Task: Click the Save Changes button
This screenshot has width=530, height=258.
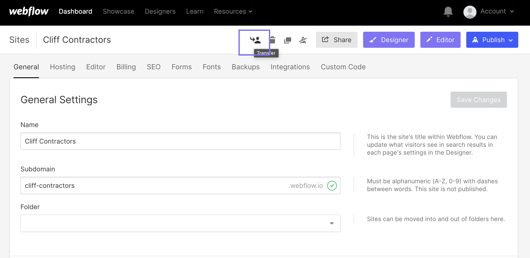Action: coord(479,100)
